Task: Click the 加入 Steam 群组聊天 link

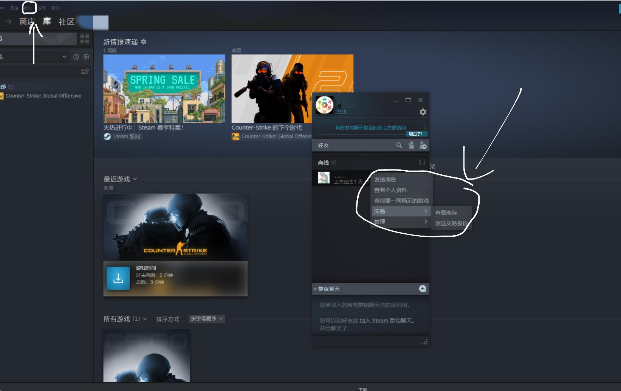Action: click(x=386, y=321)
